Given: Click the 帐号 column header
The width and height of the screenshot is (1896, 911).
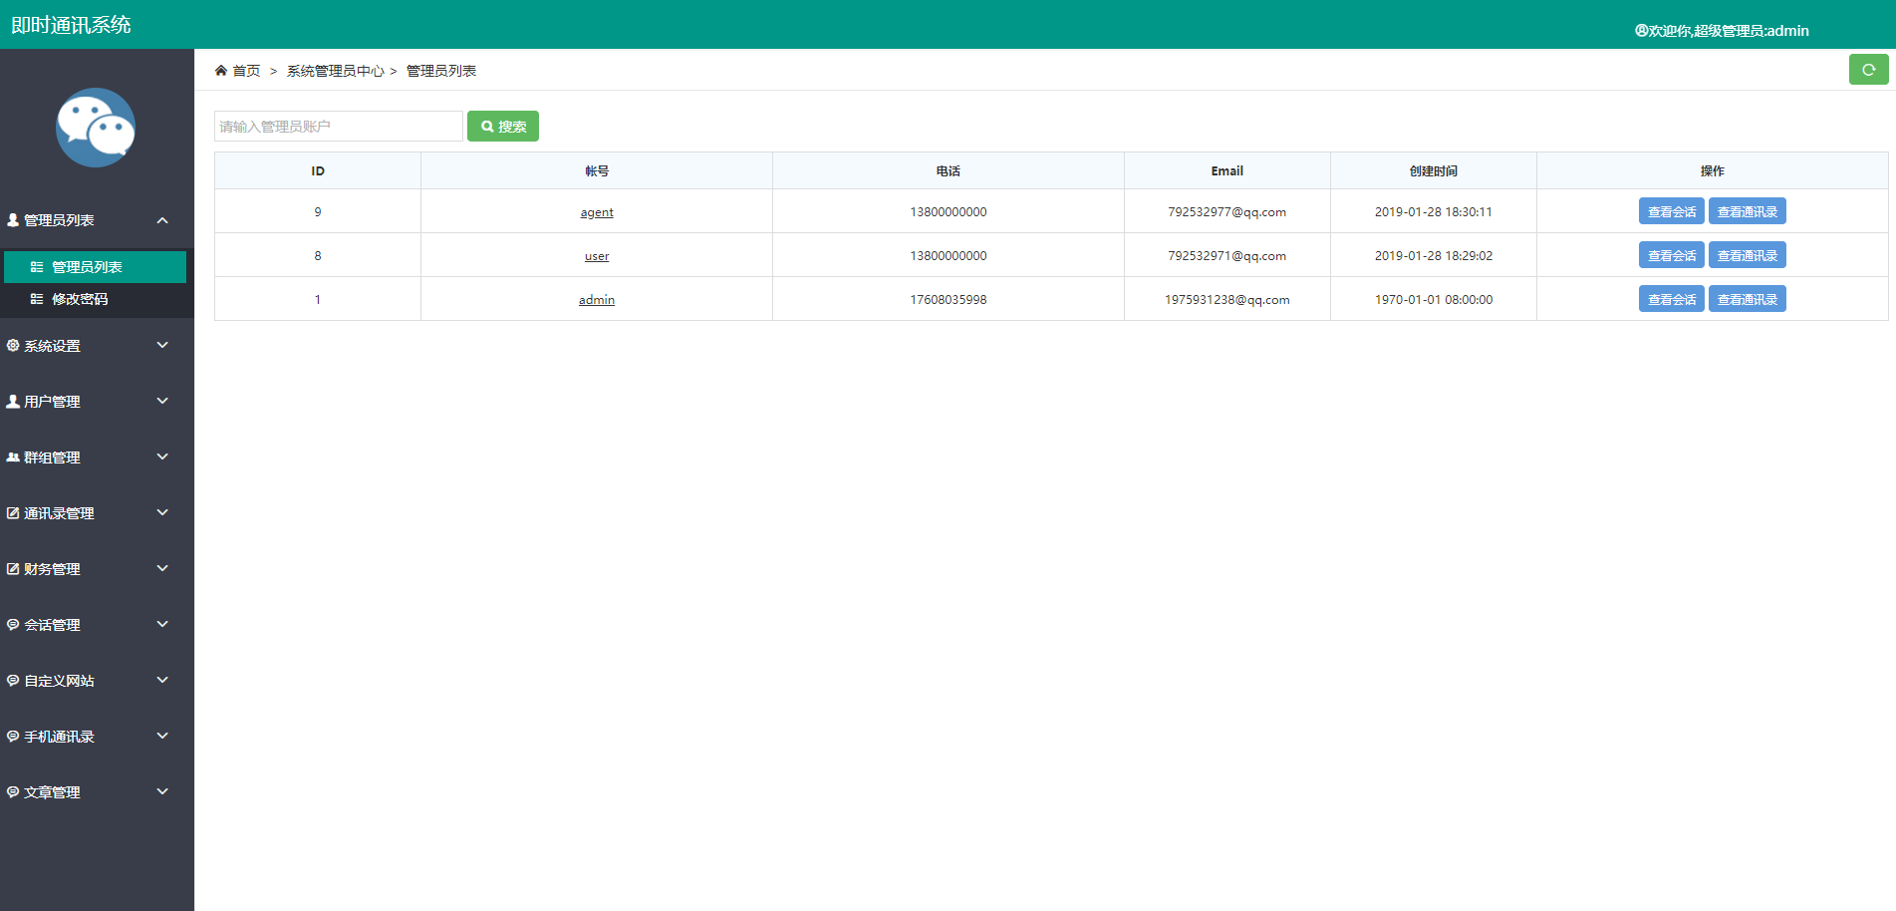Looking at the screenshot, I should pos(597,171).
